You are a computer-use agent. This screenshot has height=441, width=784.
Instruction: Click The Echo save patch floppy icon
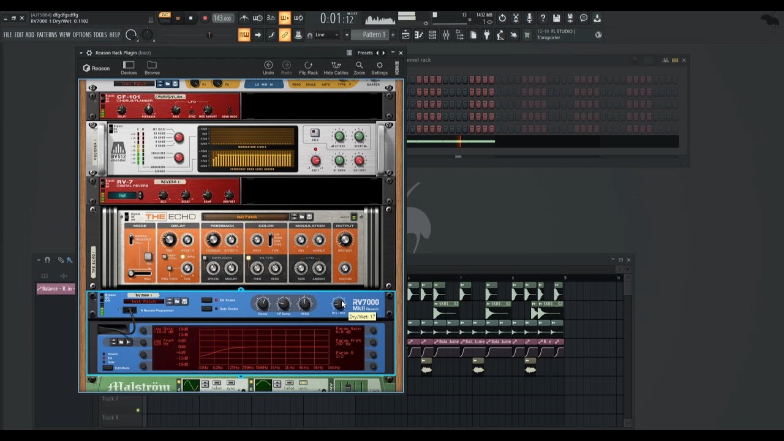310,217
